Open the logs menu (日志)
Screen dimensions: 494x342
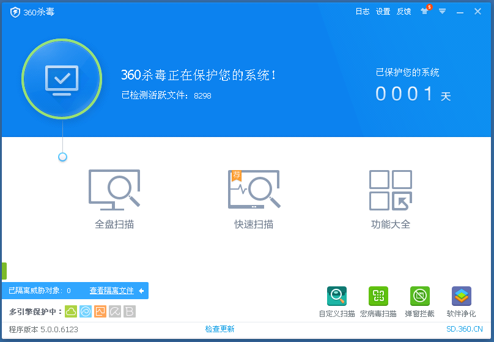point(363,12)
